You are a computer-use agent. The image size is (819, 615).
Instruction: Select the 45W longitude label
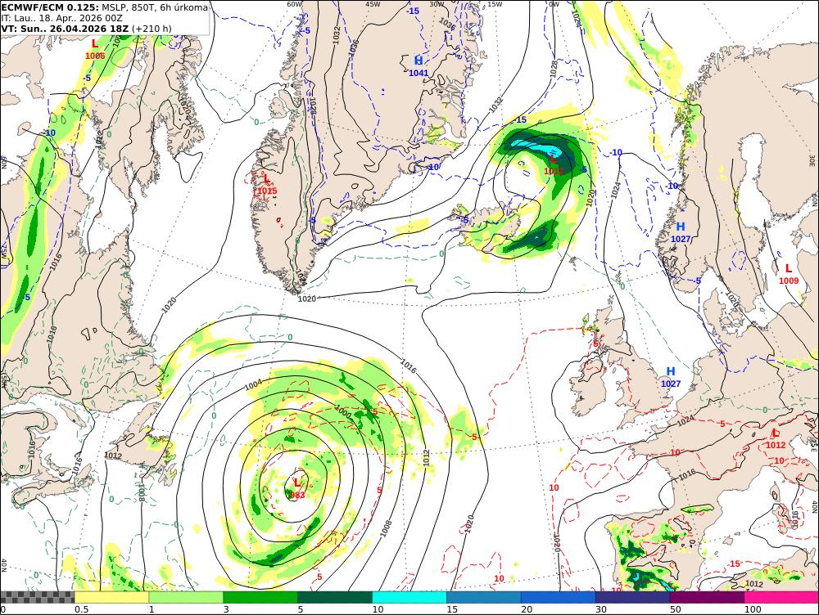[373, 4]
